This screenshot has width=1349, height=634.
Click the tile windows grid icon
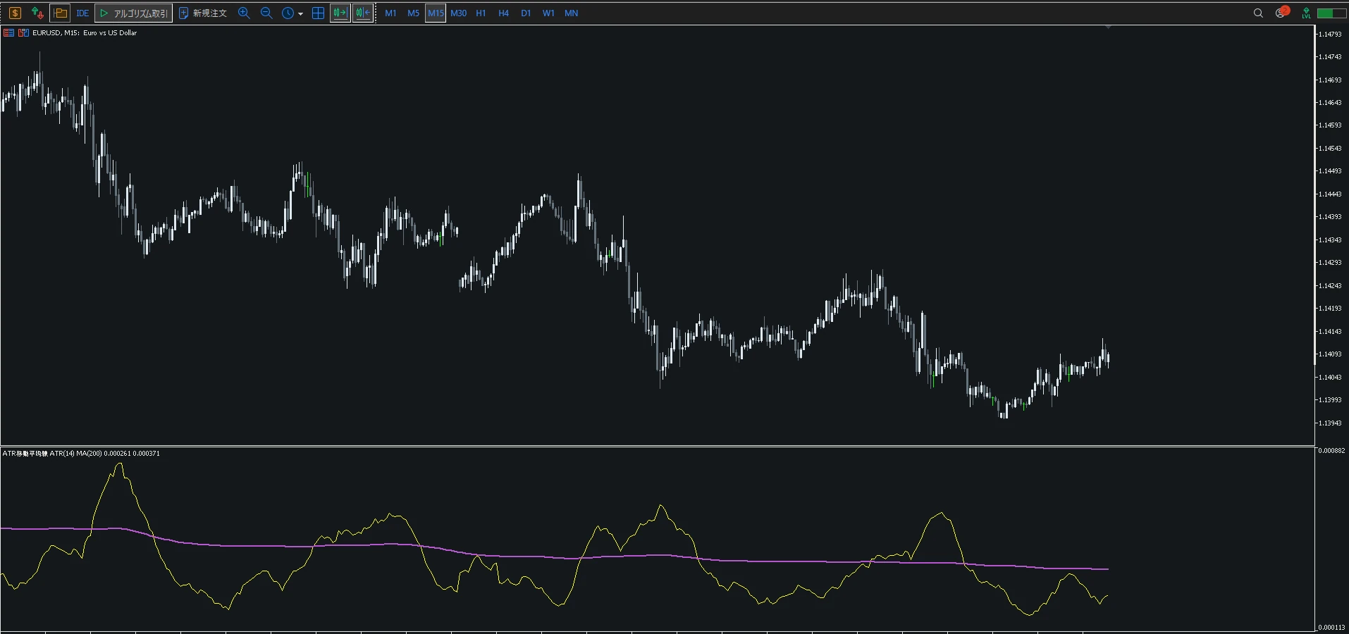(318, 13)
